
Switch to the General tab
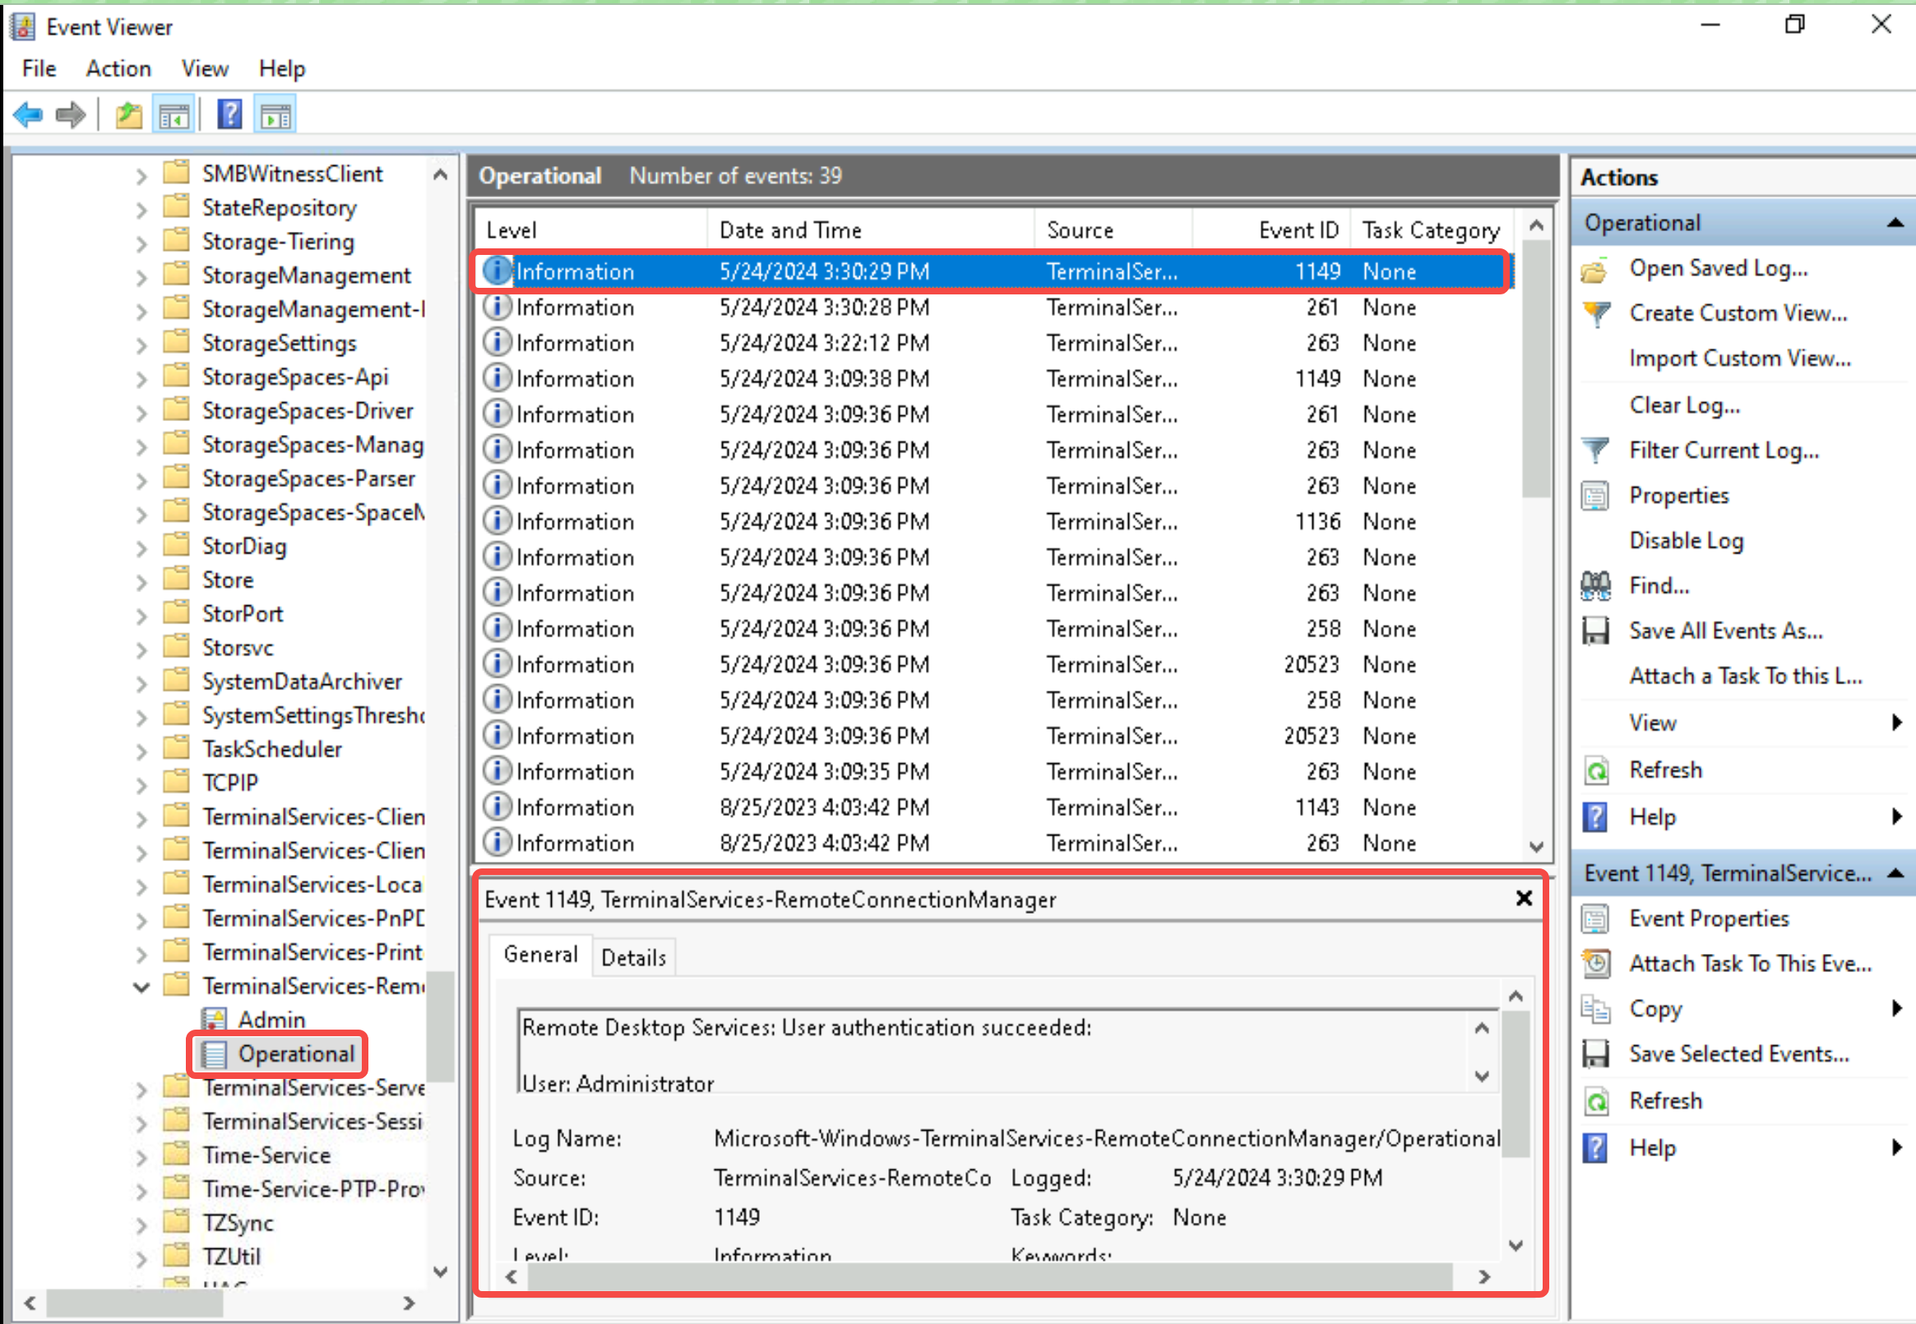point(541,955)
